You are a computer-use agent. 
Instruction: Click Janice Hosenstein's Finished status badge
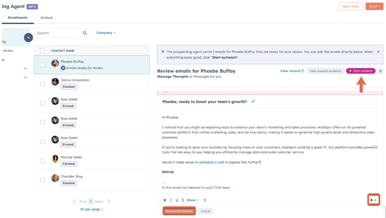point(69,87)
